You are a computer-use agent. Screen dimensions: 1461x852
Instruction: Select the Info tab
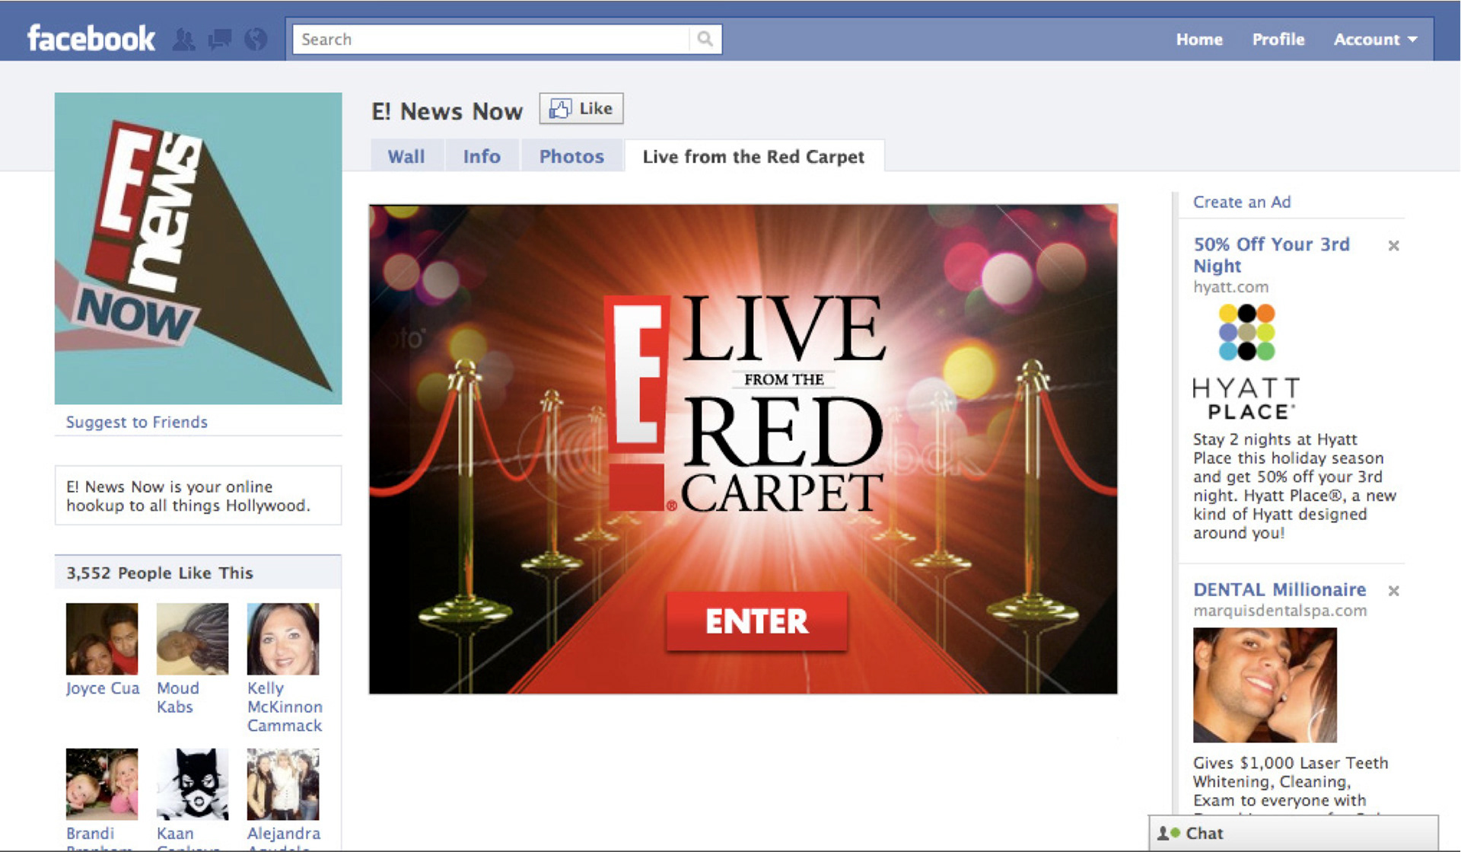pos(482,156)
